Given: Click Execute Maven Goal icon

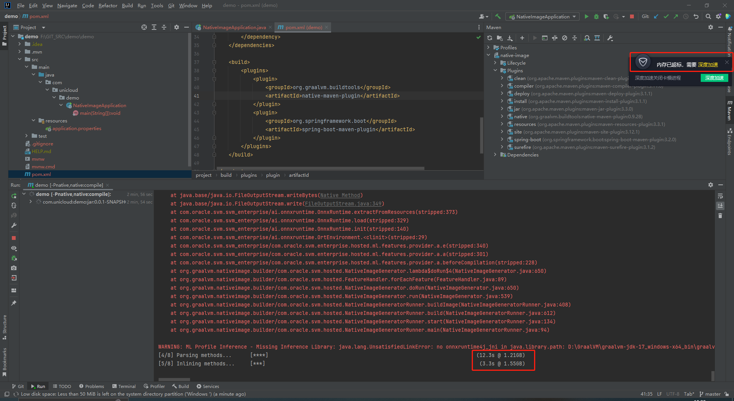Looking at the screenshot, I should (545, 38).
